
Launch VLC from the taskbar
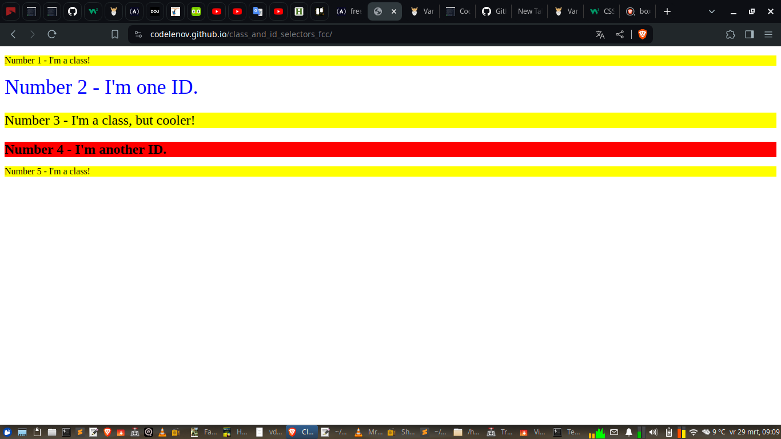coord(162,432)
